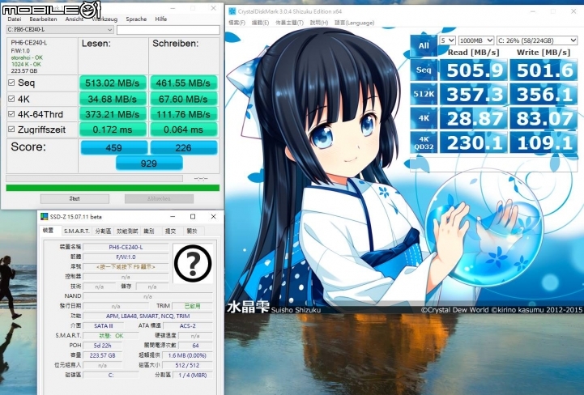This screenshot has height=395, width=584.
Task: Click the 373.21 MB/s 4K-64Thrd read result
Action: click(113, 114)
